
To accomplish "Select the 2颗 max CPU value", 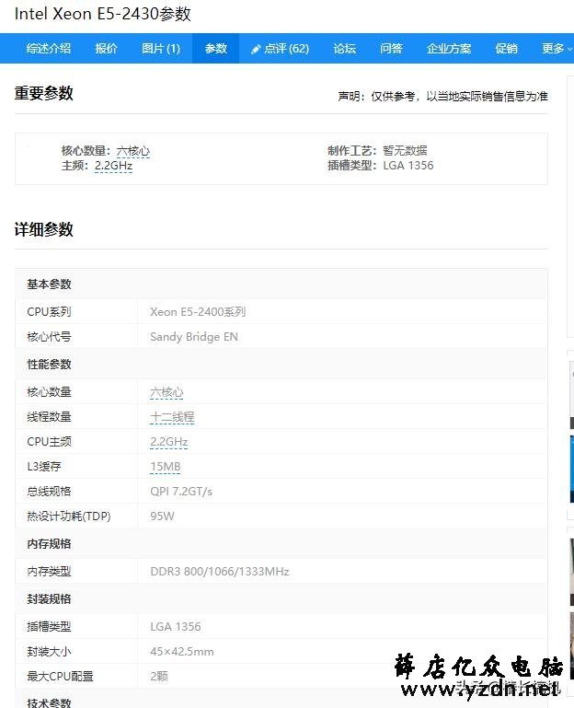I will coord(159,677).
